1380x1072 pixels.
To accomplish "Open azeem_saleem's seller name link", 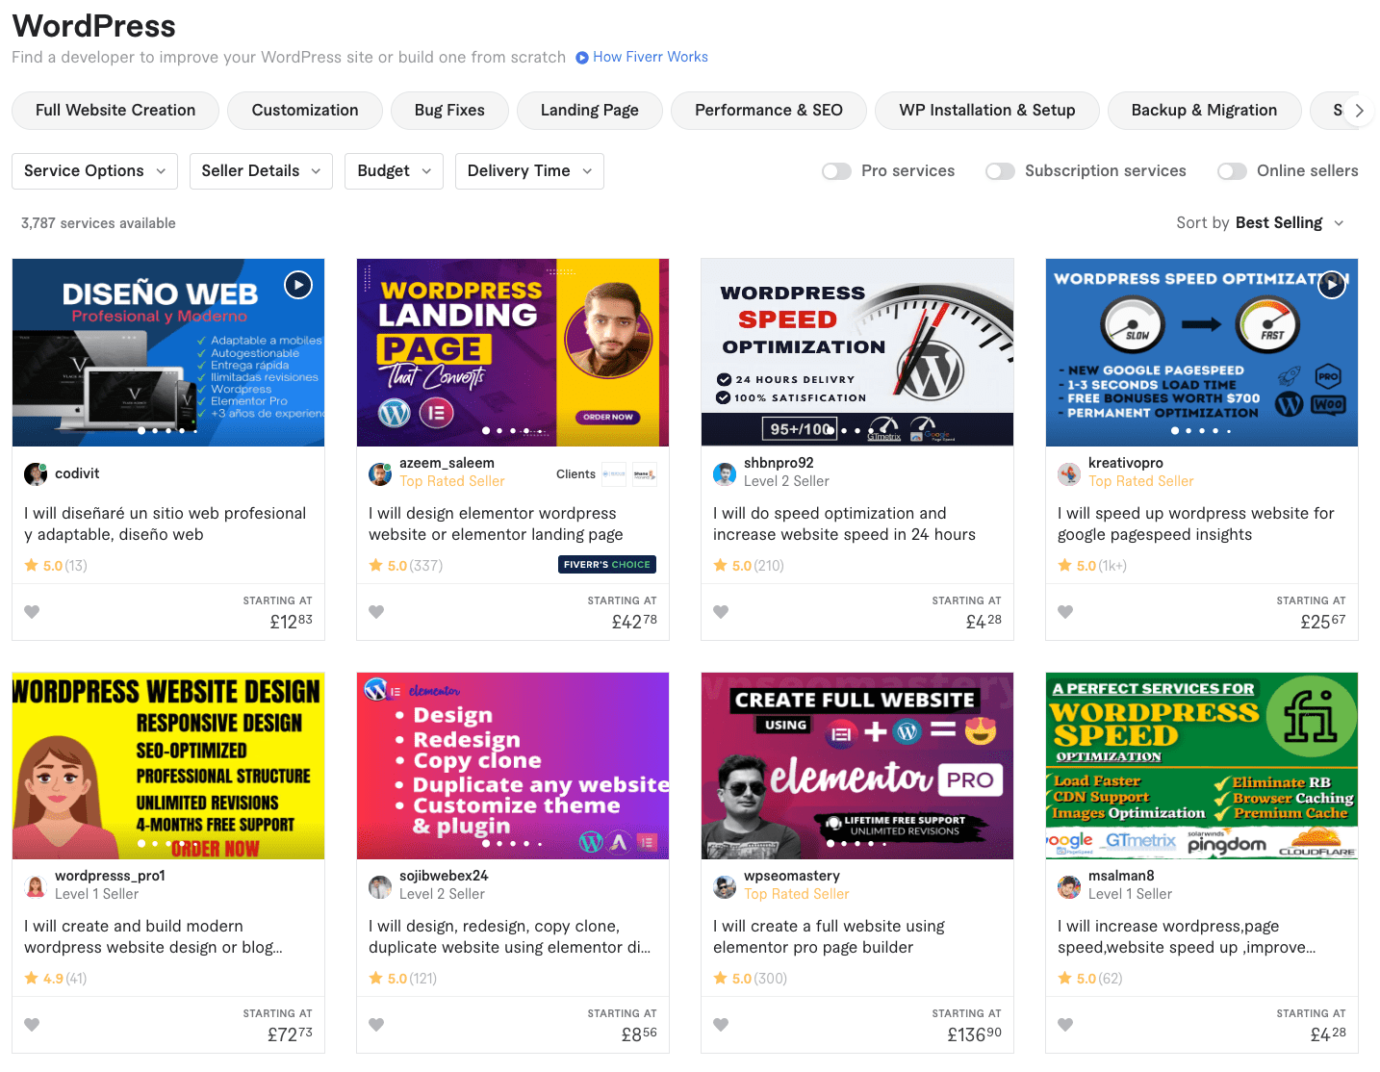I will pos(447,463).
